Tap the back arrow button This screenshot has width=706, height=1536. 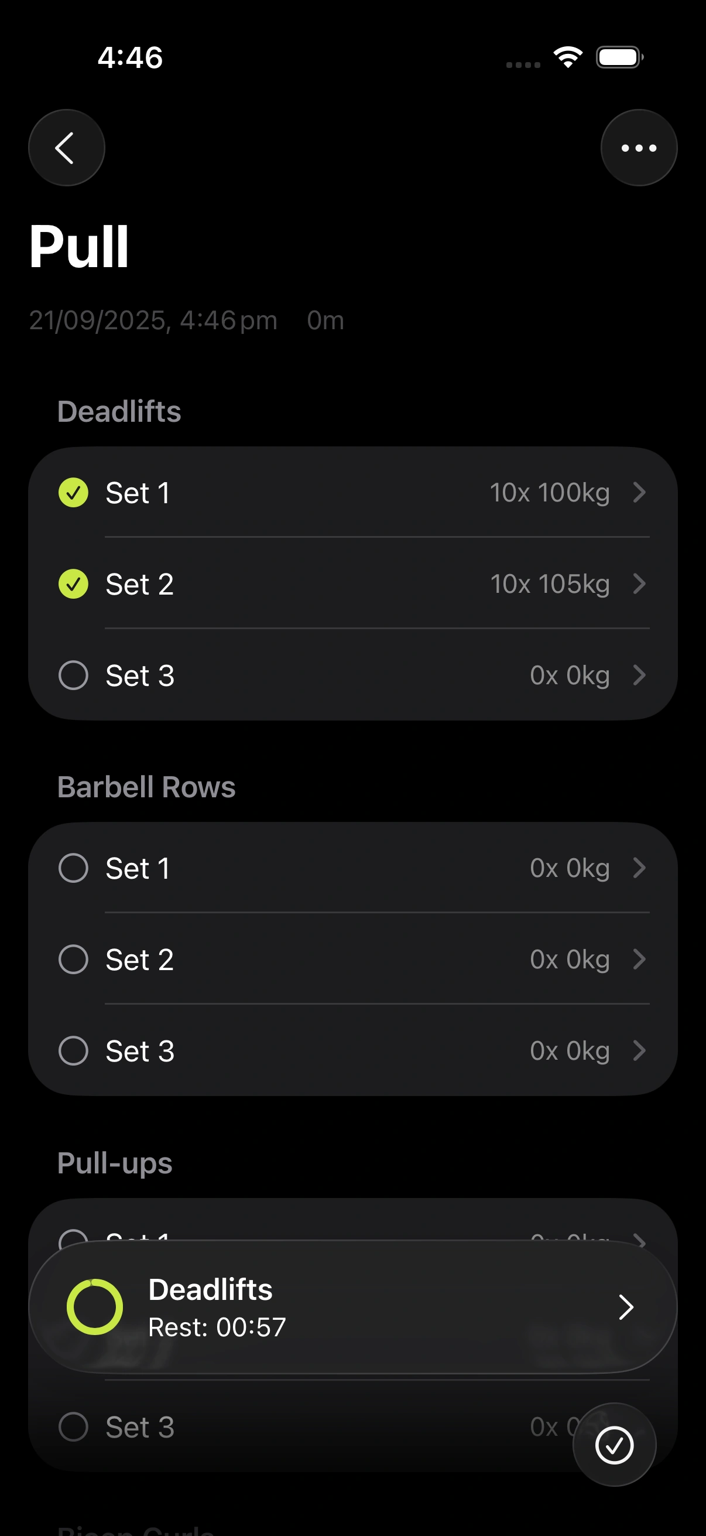(66, 148)
